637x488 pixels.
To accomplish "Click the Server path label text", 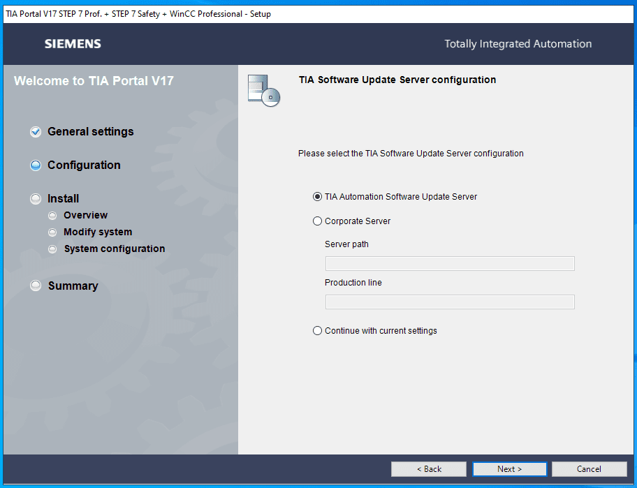I will (346, 244).
